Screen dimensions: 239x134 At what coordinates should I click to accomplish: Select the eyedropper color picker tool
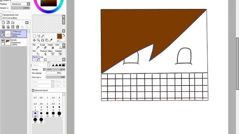(x=51, y=40)
